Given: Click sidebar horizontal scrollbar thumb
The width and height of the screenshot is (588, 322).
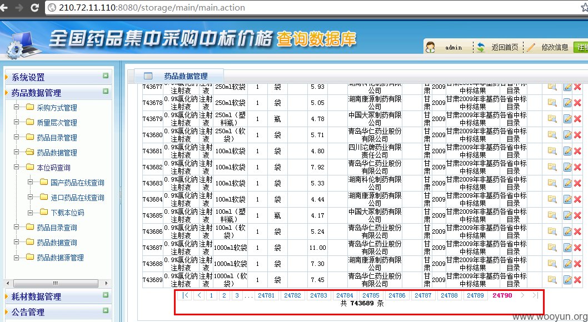Looking at the screenshot, I should click(x=56, y=283).
